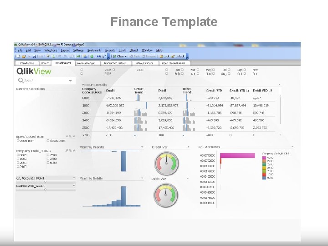Click the Lock selections button
The image size is (328, 246).
(x=164, y=56)
